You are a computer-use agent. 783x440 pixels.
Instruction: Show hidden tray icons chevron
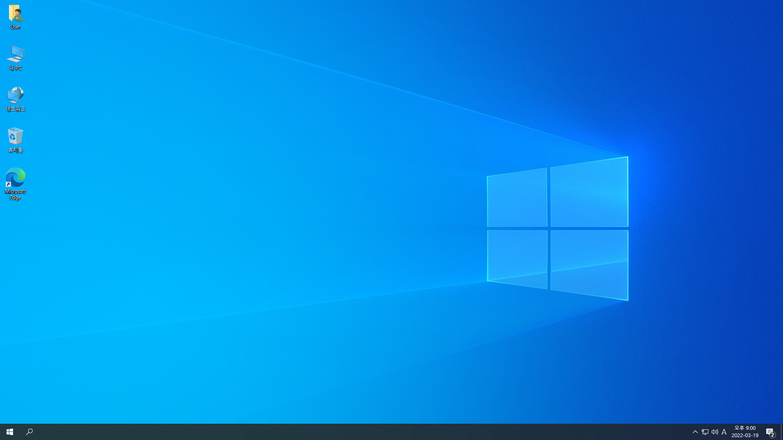click(695, 432)
